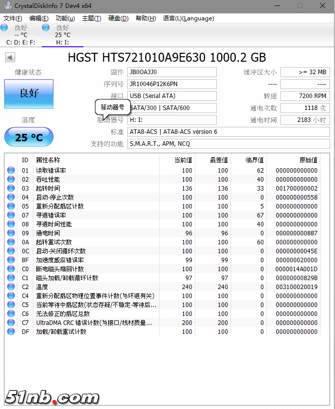Click the status orb for C: D: E: F: disk
The height and width of the screenshot is (409, 335).
(x=4, y=28)
